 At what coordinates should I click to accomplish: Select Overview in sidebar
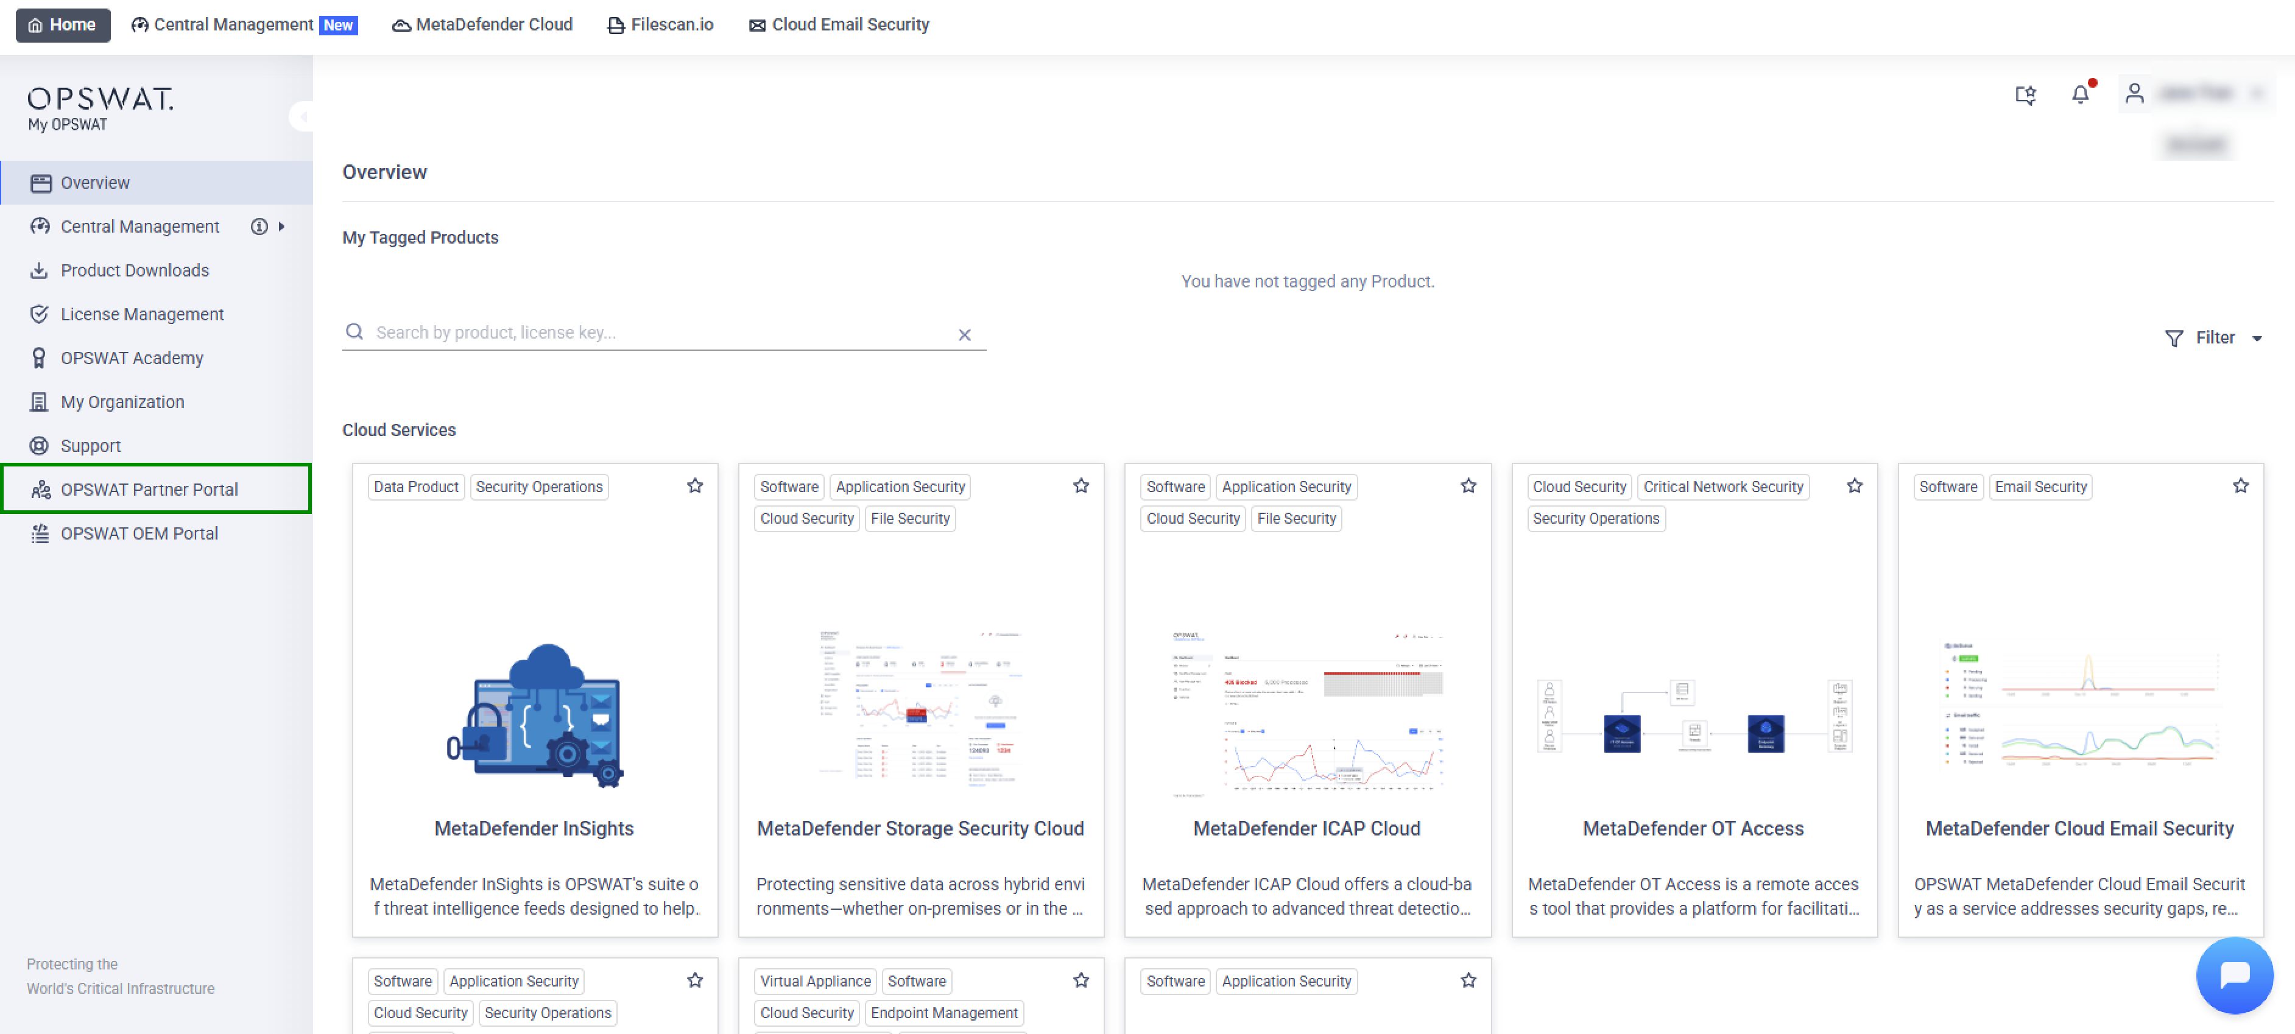pyautogui.click(x=157, y=183)
